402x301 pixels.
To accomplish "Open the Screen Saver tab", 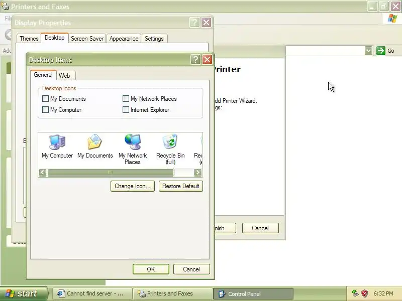I will tap(87, 39).
